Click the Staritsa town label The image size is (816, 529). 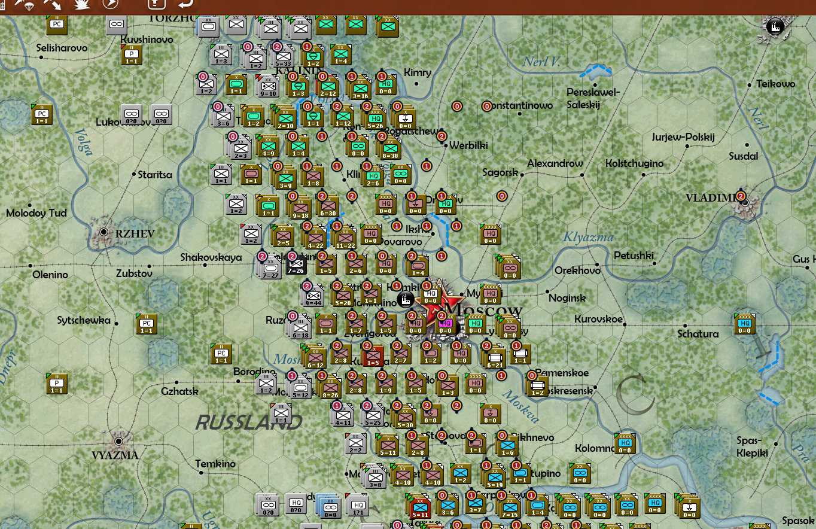[154, 175]
